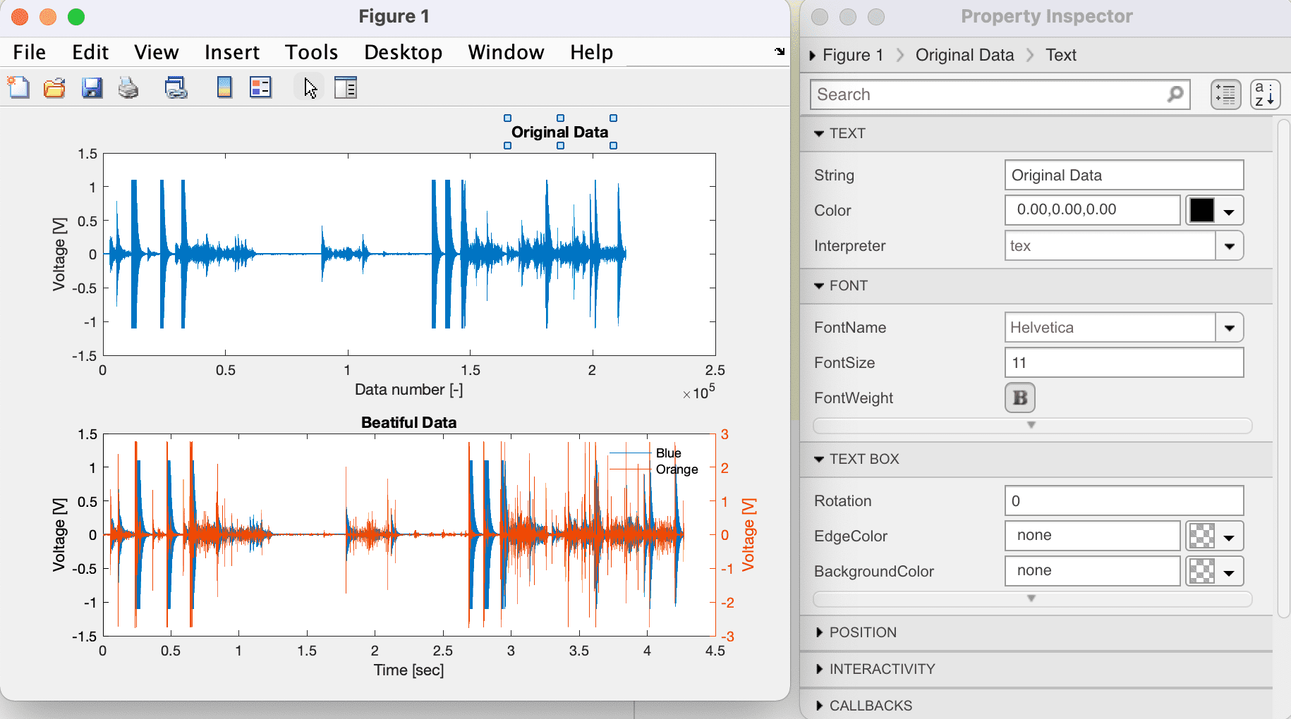Select the orange Voltage [V] right axis label
The height and width of the screenshot is (719, 1291).
[748, 534]
